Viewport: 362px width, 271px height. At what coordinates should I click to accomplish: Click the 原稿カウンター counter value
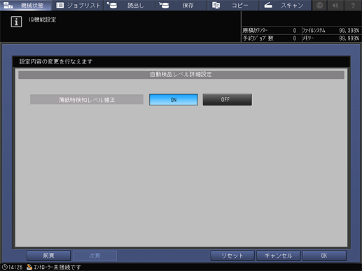[x=295, y=31]
